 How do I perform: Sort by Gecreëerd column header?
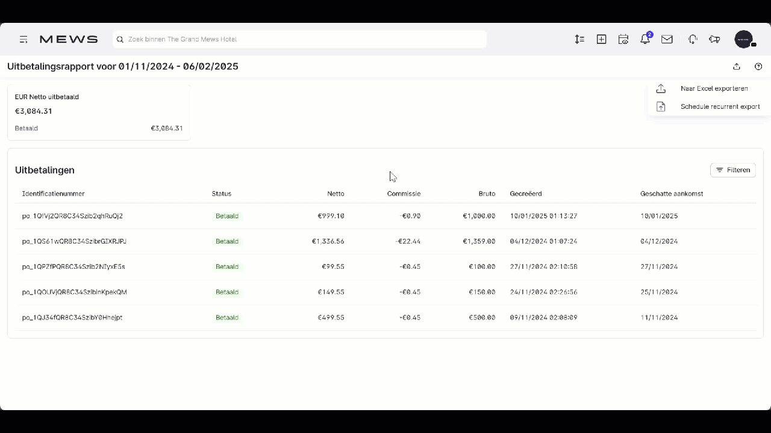(526, 194)
